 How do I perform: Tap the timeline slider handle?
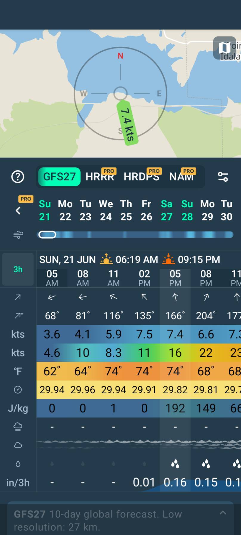tap(47, 235)
